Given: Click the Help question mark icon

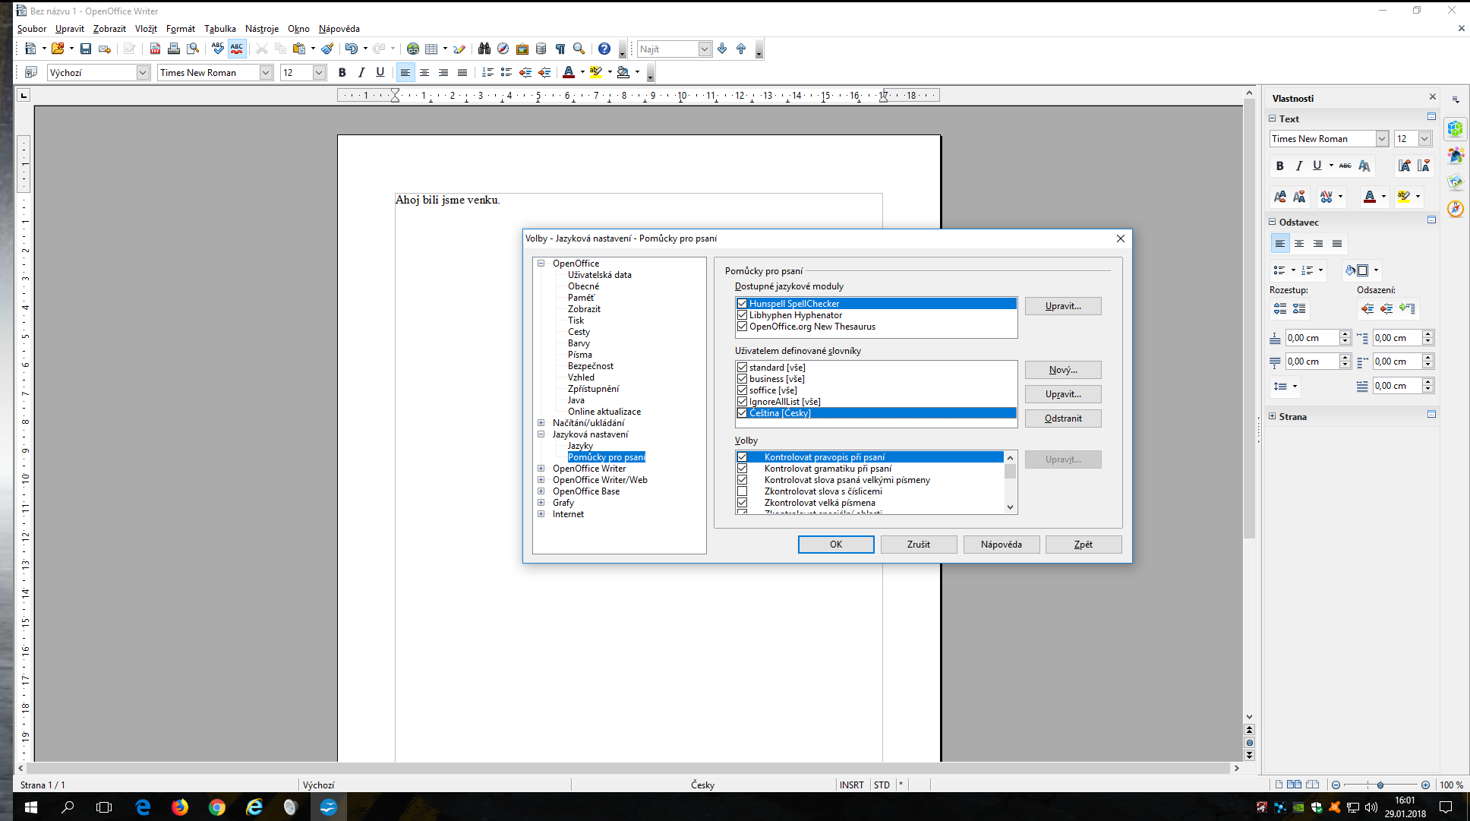Looking at the screenshot, I should 604,49.
